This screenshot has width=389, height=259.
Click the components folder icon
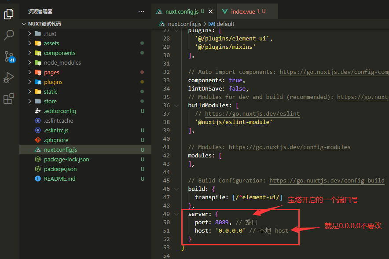[x=38, y=53]
